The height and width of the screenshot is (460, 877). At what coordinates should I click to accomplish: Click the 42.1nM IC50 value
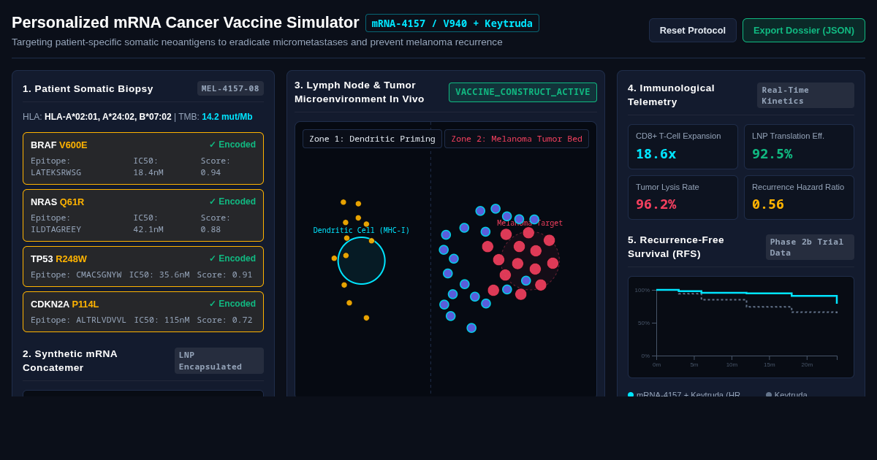(148, 230)
